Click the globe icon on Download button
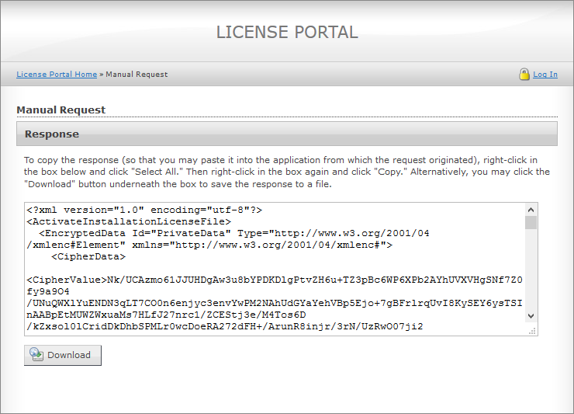 click(x=36, y=354)
